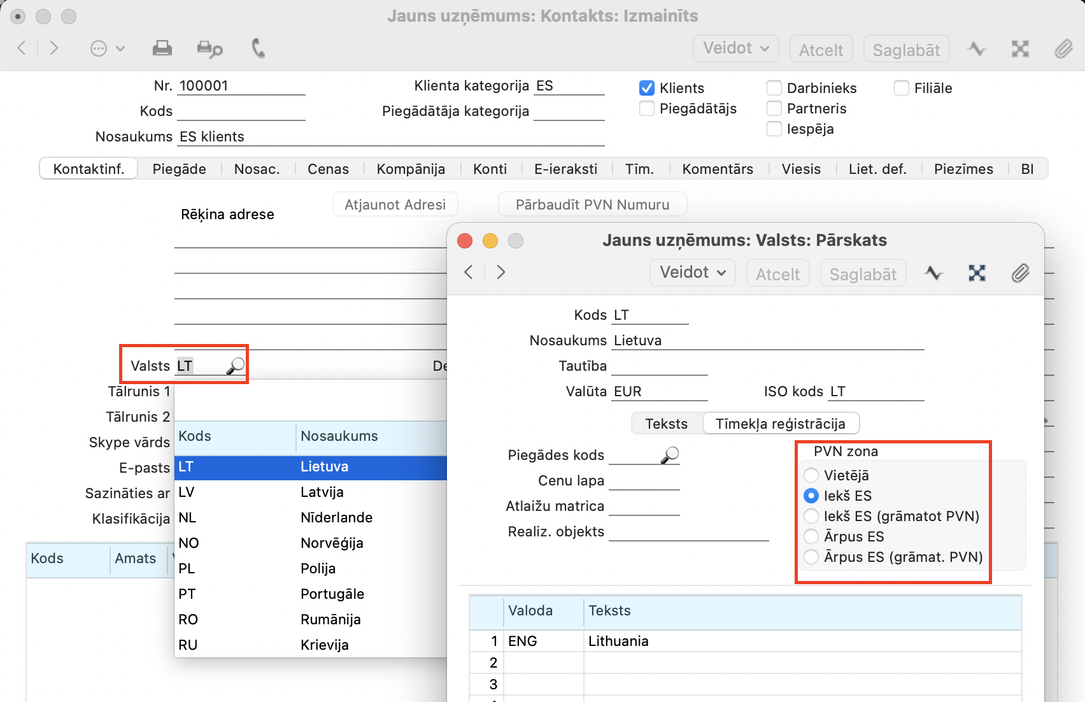This screenshot has height=702, width=1085.
Task: Click the magnifier lookup beside Valsts field
Action: (236, 366)
